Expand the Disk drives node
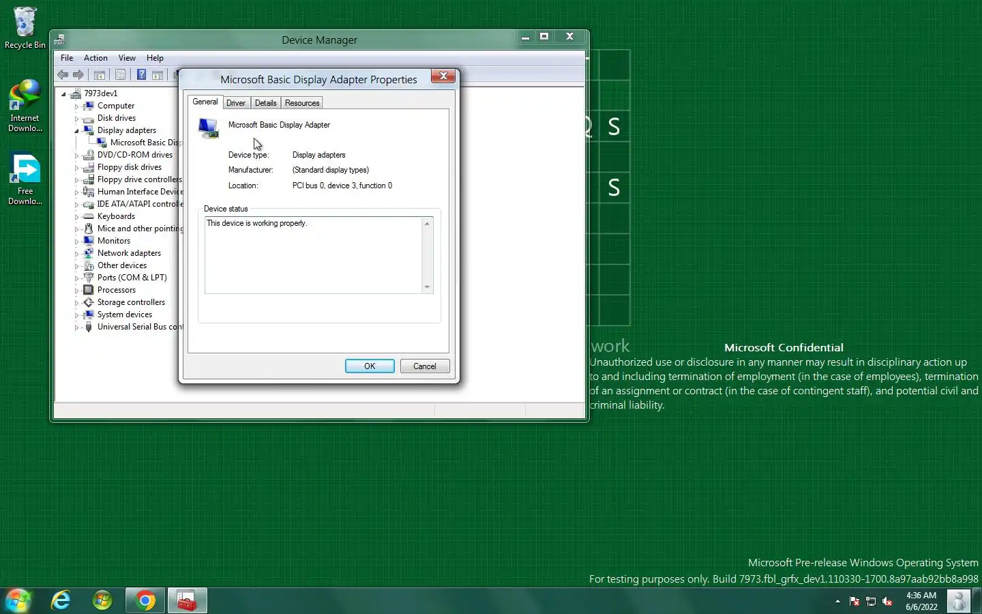 pyautogui.click(x=76, y=119)
